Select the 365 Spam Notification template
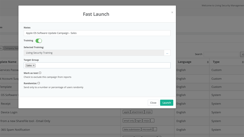The image size is (244, 137). click(15, 130)
